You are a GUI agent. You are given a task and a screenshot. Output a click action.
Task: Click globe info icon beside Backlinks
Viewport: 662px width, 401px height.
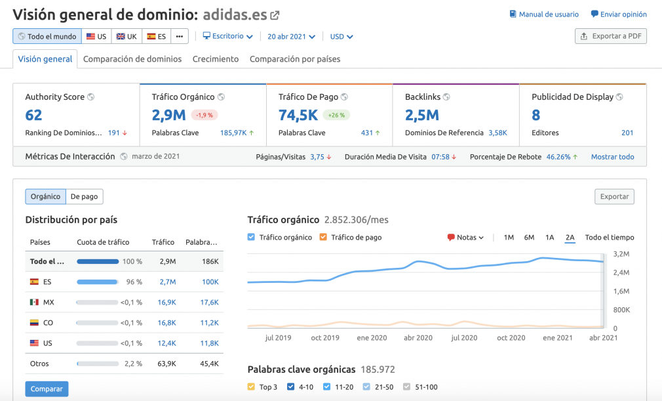click(446, 96)
